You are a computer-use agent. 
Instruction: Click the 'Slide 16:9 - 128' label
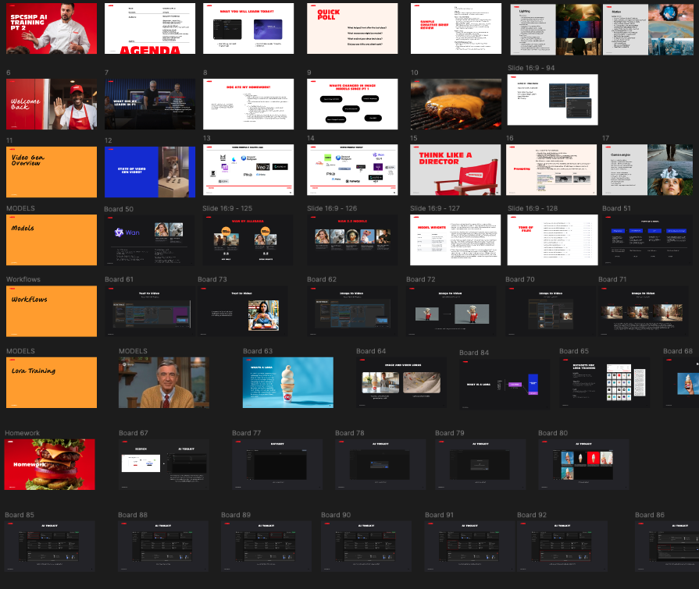[x=533, y=208]
